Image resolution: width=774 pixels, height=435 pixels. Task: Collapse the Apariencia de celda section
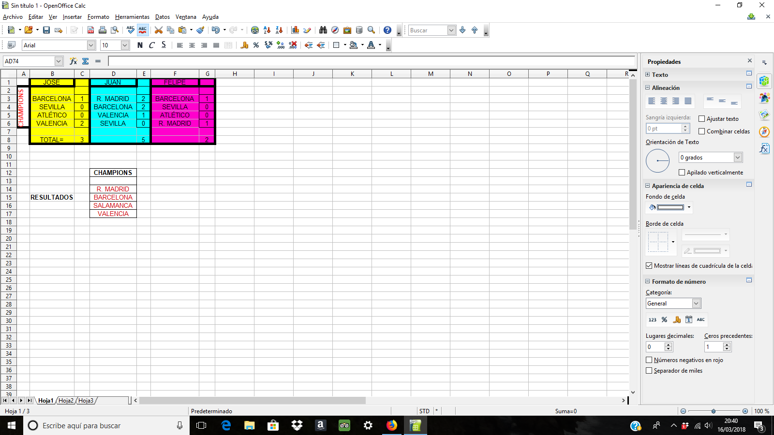[x=648, y=186]
